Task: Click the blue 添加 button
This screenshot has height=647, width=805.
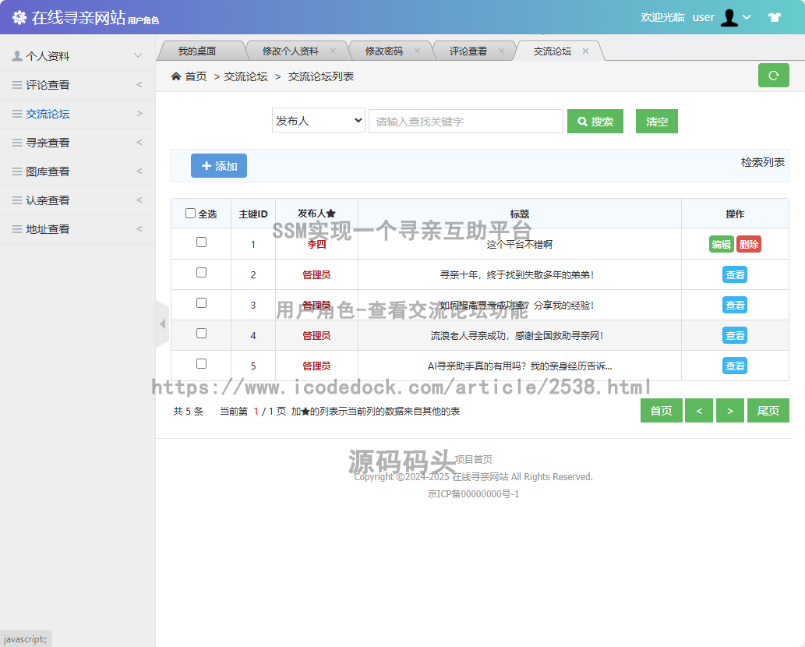Action: coord(219,166)
